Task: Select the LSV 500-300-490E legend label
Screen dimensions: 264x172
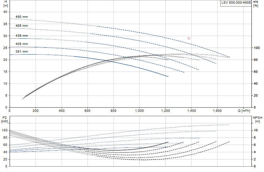Action: [236, 3]
